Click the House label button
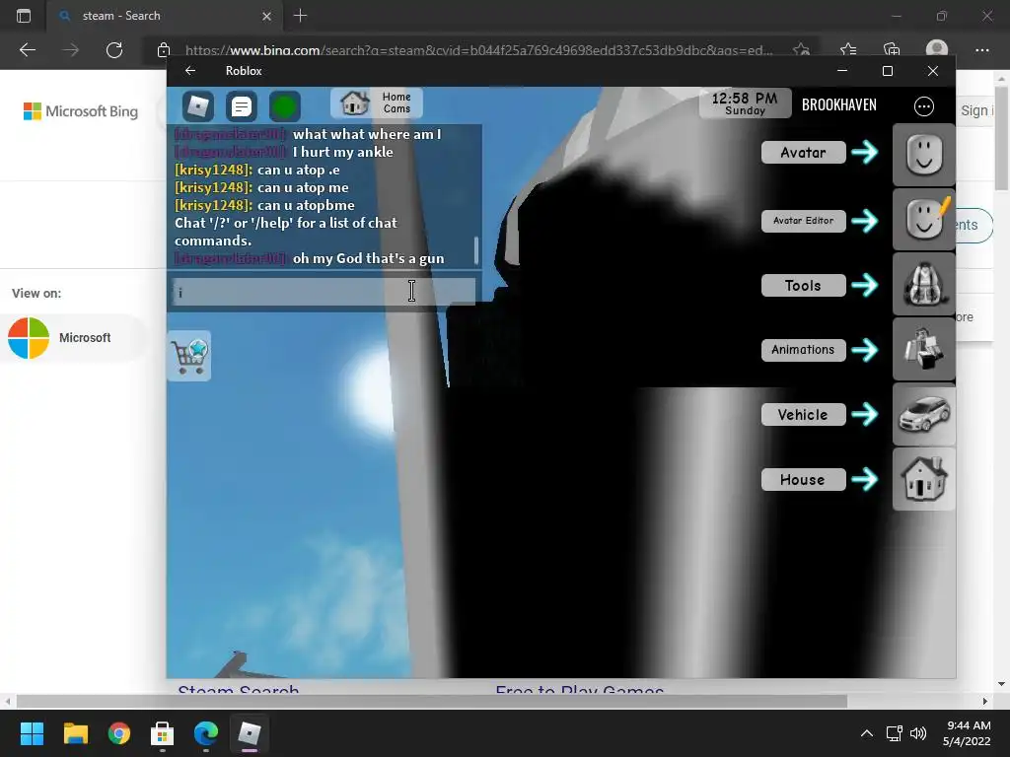This screenshot has width=1010, height=757. [803, 480]
